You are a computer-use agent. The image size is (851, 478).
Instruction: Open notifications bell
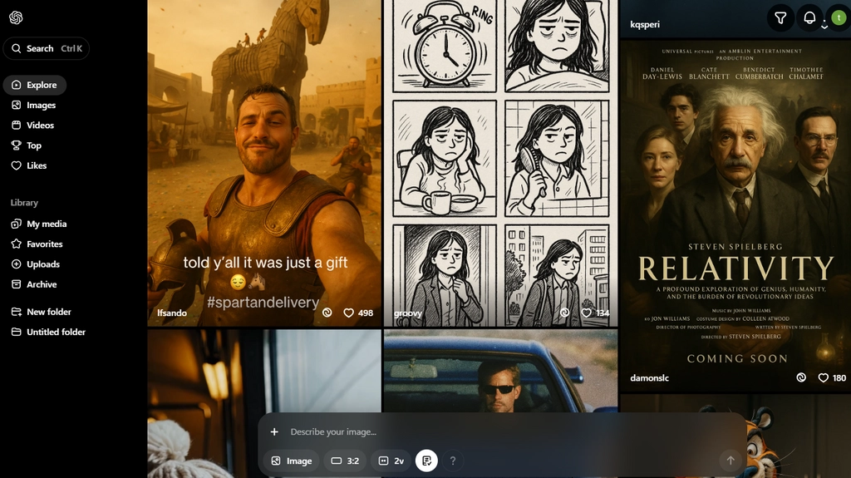pyautogui.click(x=809, y=18)
